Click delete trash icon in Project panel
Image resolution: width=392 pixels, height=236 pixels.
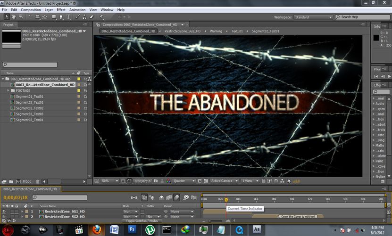pos(38,181)
